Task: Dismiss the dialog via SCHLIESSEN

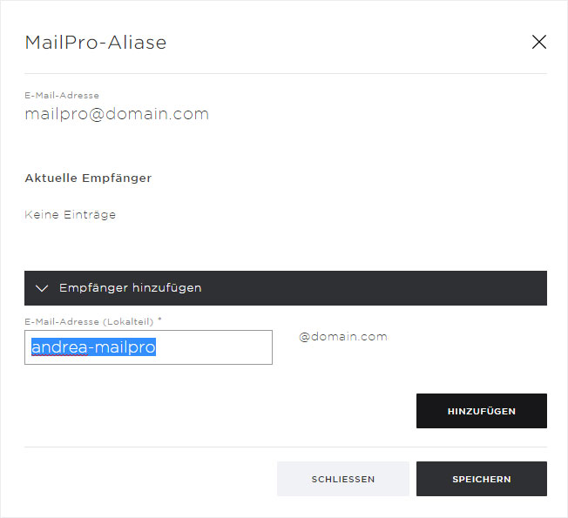Action: tap(342, 479)
